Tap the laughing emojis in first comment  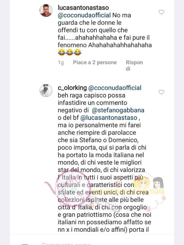70,53
